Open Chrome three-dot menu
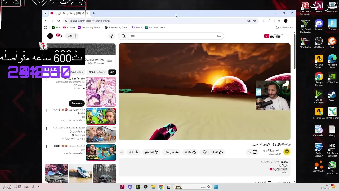 click(x=292, y=21)
